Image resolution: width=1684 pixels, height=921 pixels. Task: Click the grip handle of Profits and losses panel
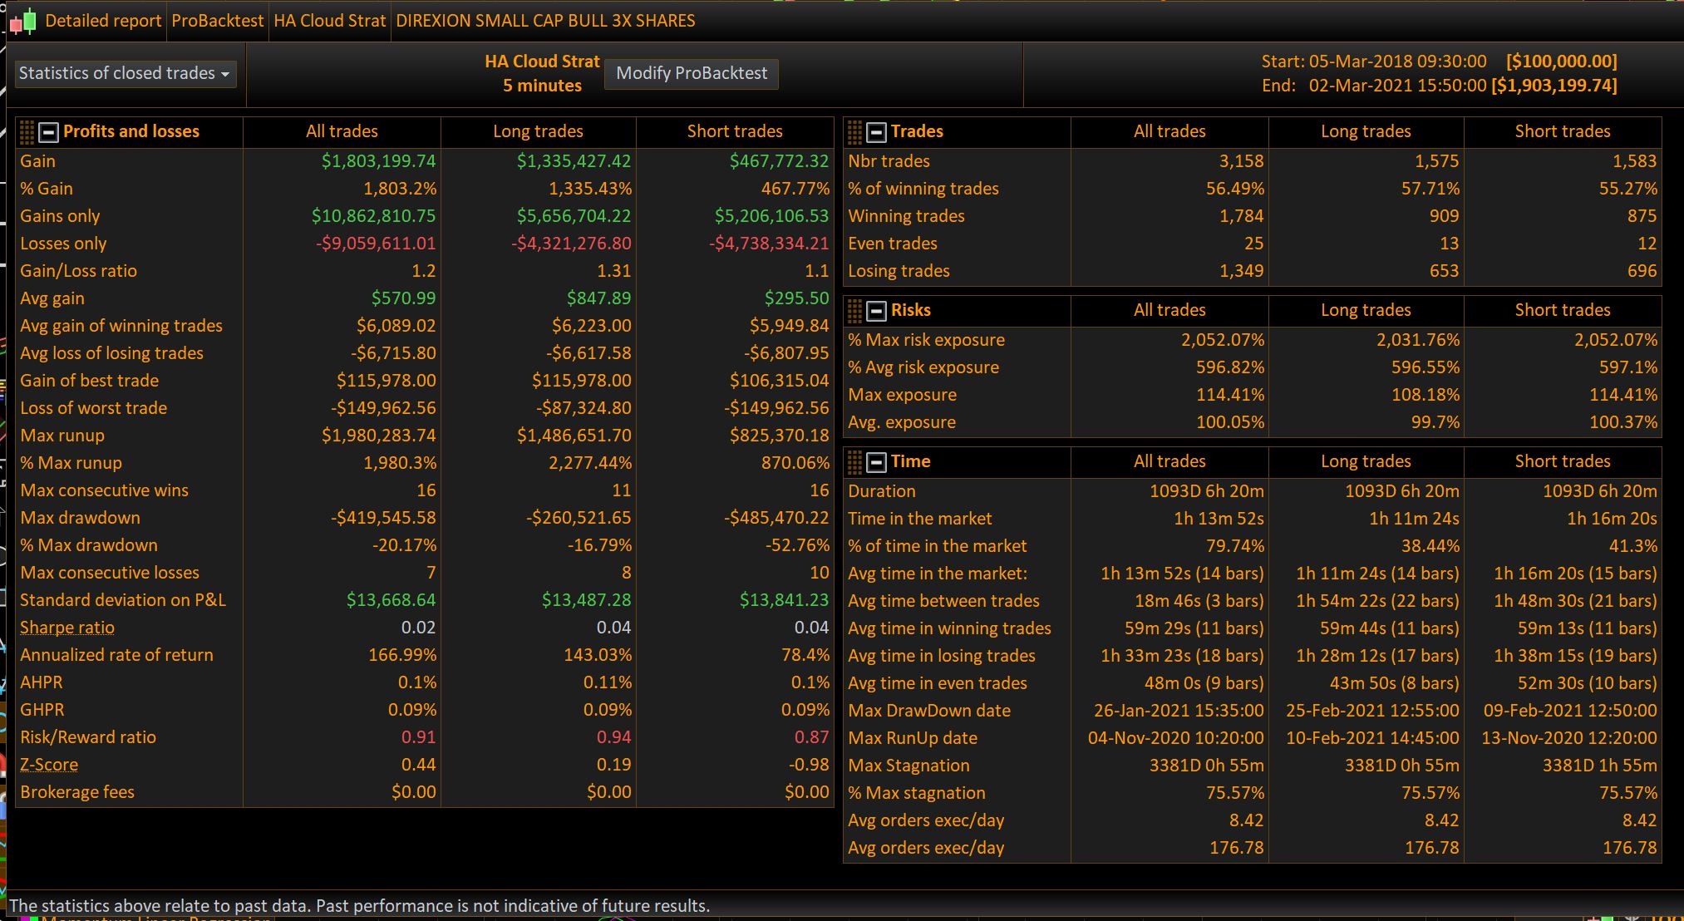(x=27, y=131)
